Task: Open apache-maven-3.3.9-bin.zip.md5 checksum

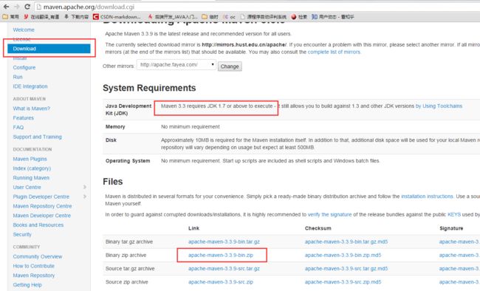Action: point(343,255)
